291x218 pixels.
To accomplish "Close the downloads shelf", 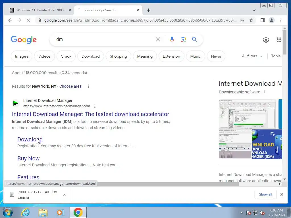I will coord(282,194).
